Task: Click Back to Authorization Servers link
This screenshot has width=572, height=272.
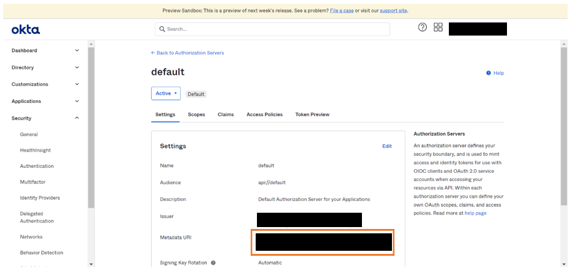Action: click(188, 53)
